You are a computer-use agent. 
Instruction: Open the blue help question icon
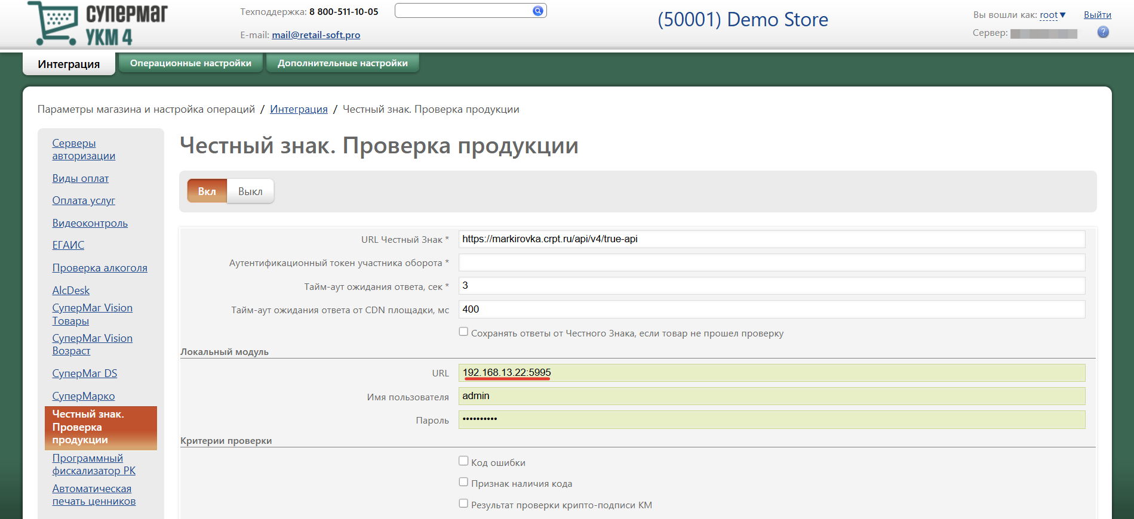1103,32
